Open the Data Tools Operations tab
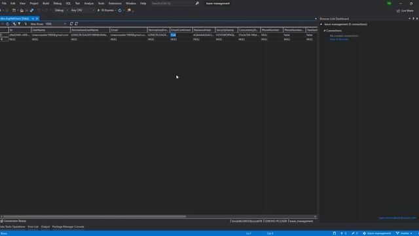This screenshot has height=236, width=419. tap(12, 227)
